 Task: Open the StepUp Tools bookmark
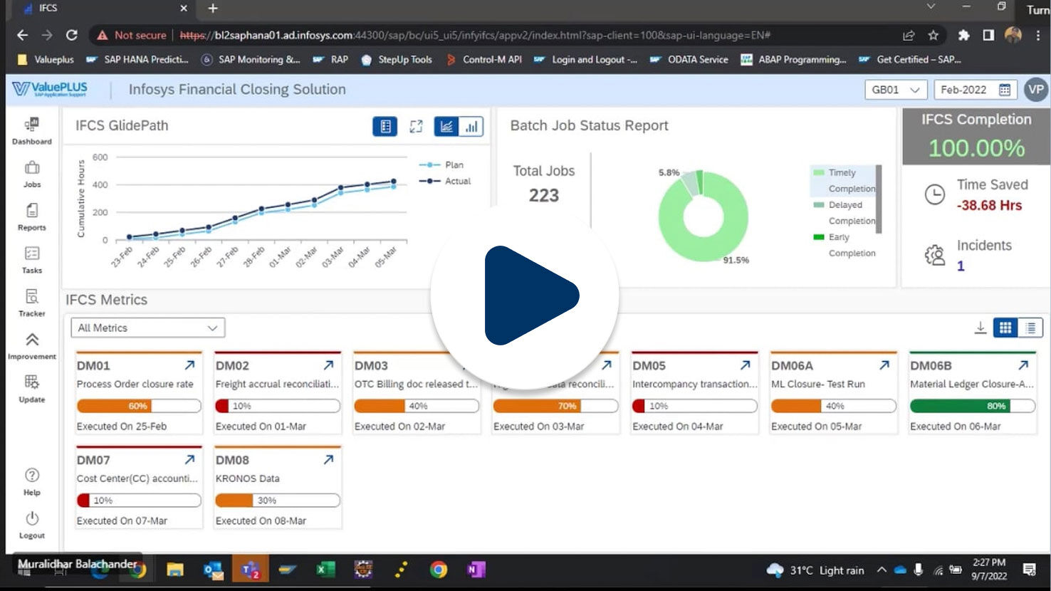(397, 60)
